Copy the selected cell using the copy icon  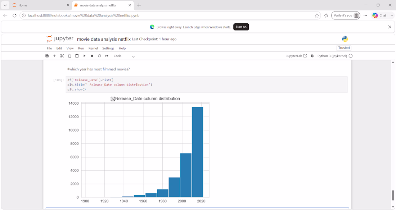click(x=69, y=56)
